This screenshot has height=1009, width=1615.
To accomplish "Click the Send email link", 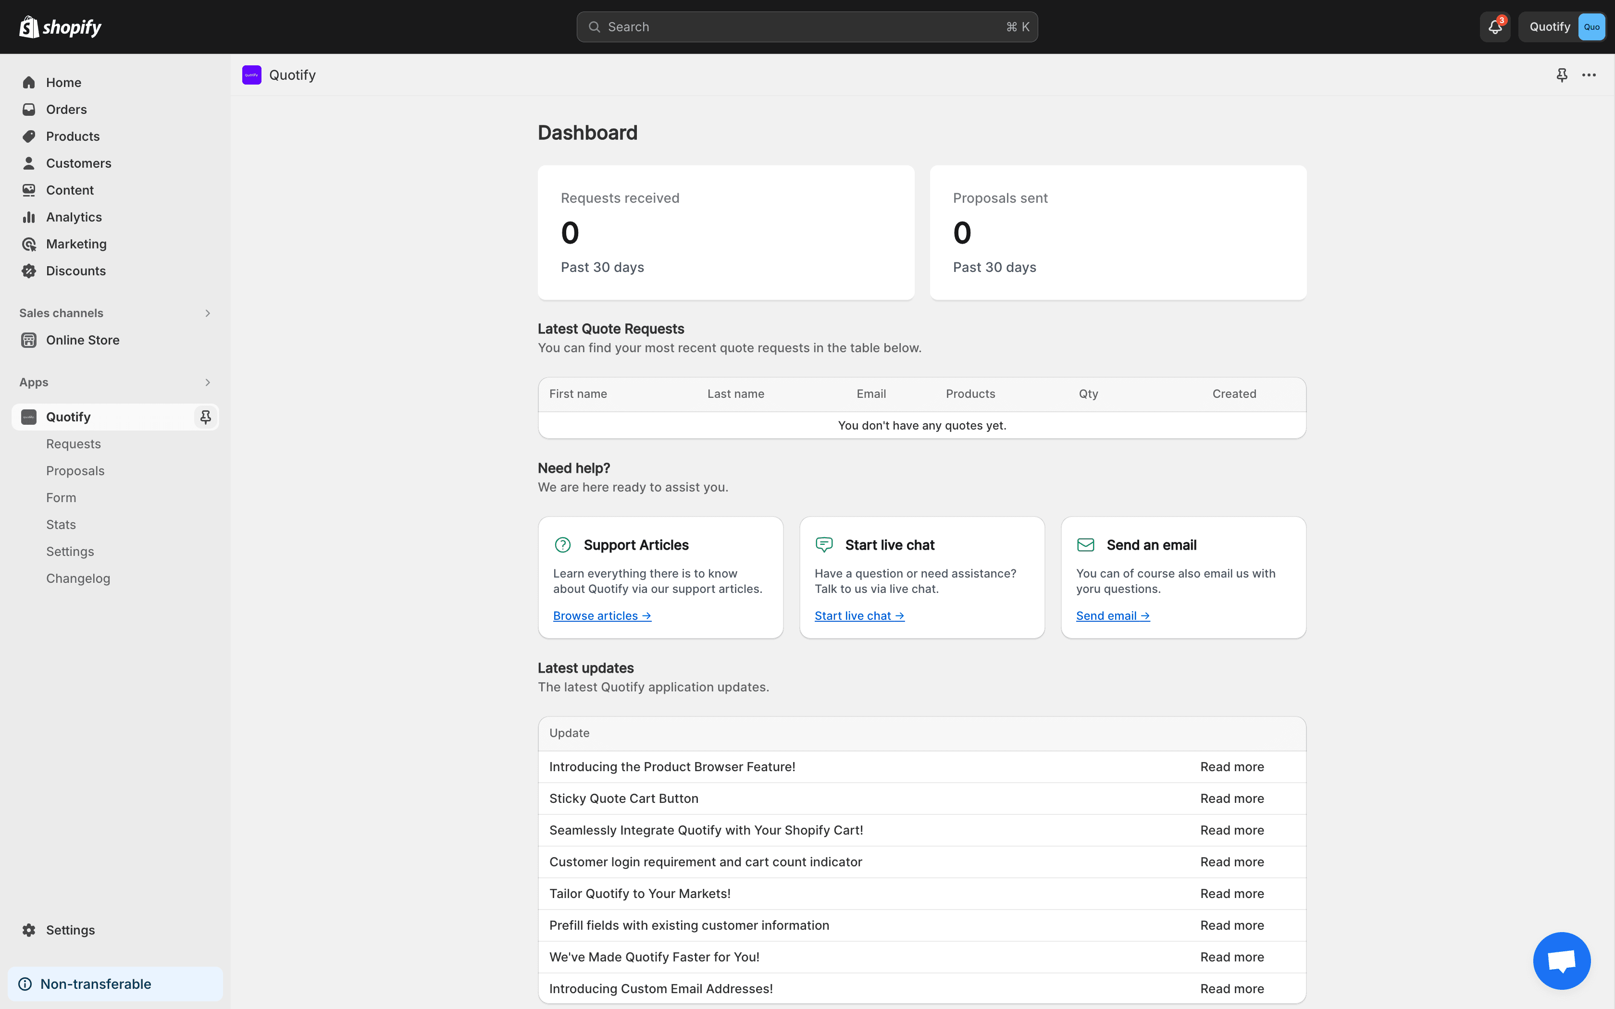I will coord(1113,615).
